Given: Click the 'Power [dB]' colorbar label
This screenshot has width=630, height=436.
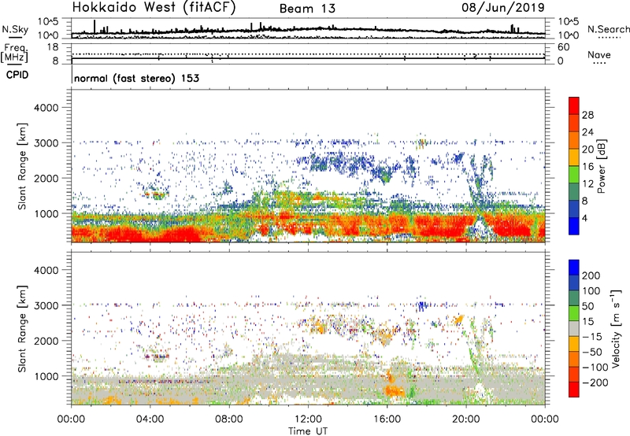Looking at the screenshot, I should point(602,166).
